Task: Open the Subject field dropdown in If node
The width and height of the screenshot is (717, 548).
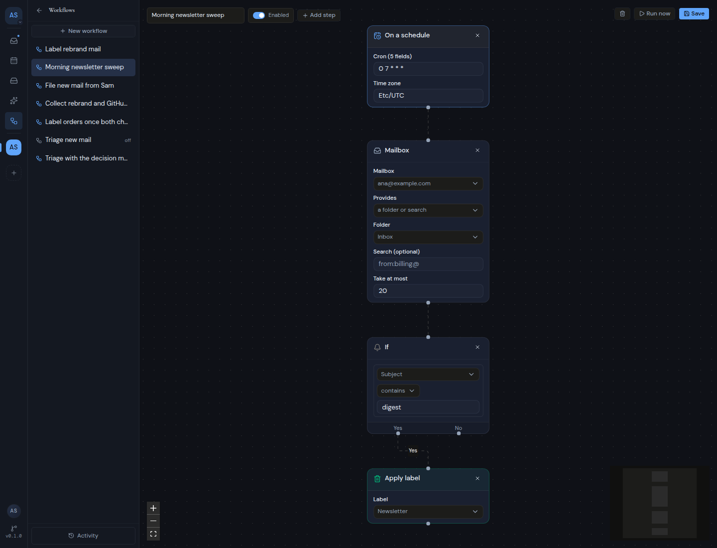Action: pyautogui.click(x=428, y=374)
